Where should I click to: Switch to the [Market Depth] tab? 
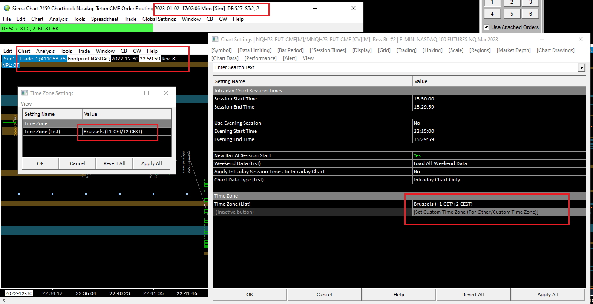(x=514, y=50)
